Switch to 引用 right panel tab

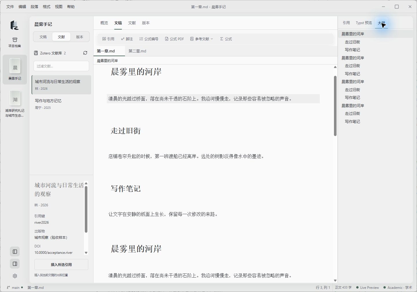pyautogui.click(x=346, y=23)
